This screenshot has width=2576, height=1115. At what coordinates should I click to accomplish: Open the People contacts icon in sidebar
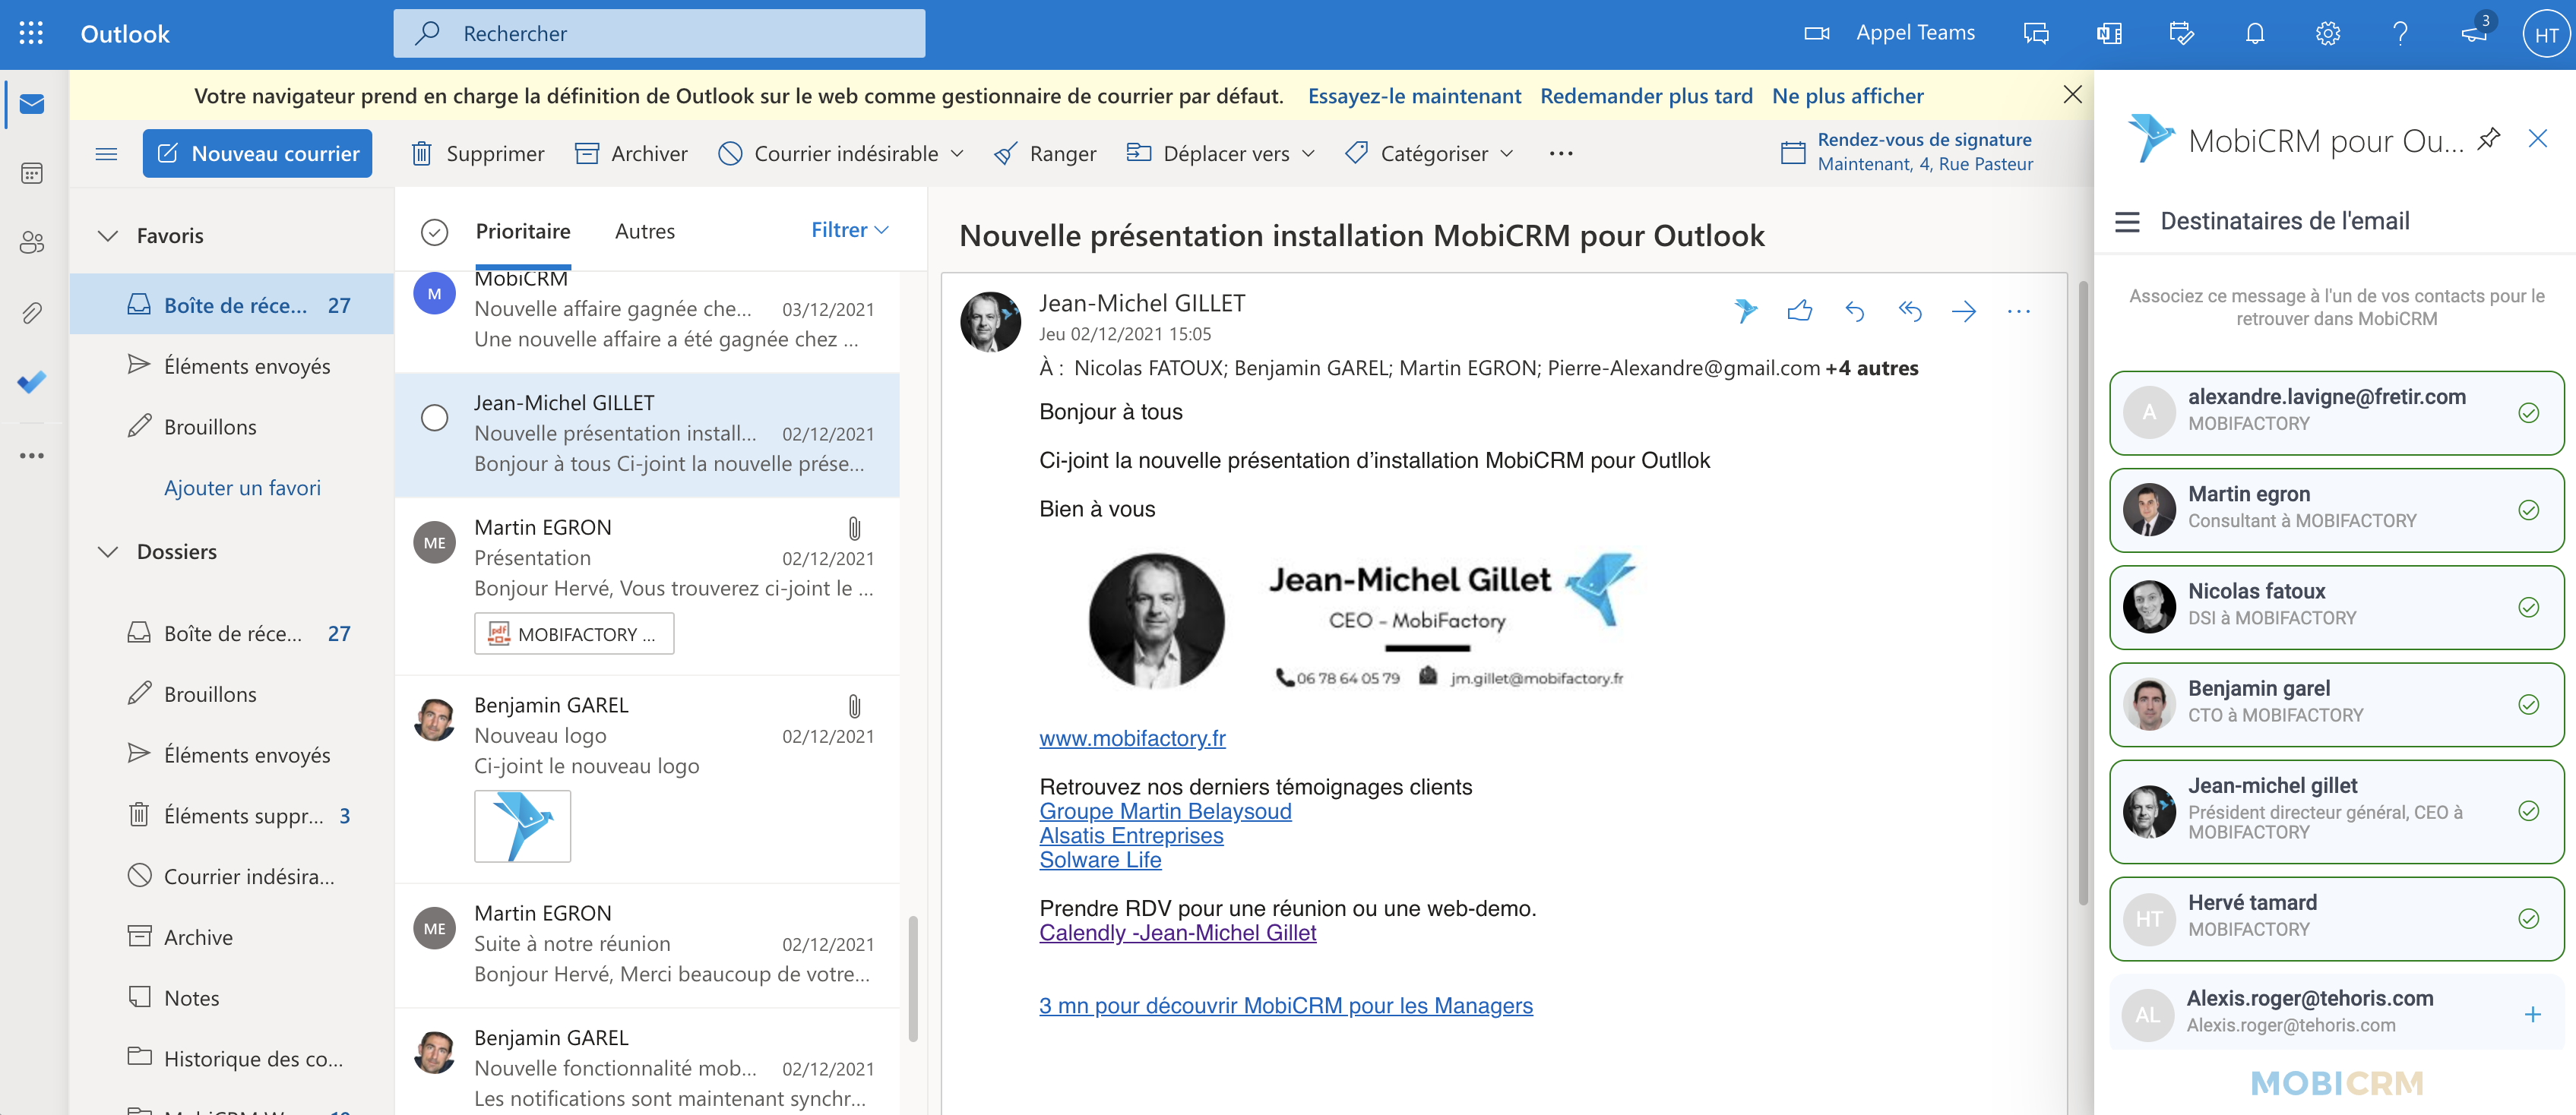pos(32,242)
